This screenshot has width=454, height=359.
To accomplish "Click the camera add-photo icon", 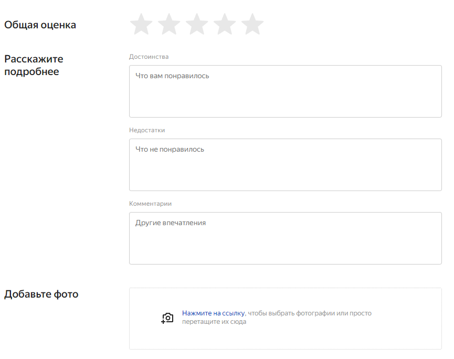I will tap(167, 318).
